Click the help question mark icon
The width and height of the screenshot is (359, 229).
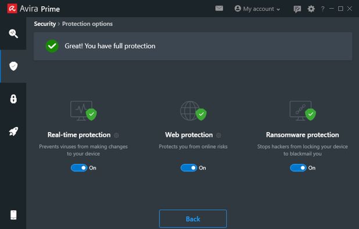(322, 9)
